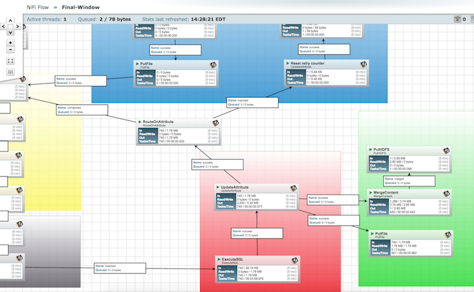Reset view to actual 1:1 size
474x292 pixels.
[10, 72]
